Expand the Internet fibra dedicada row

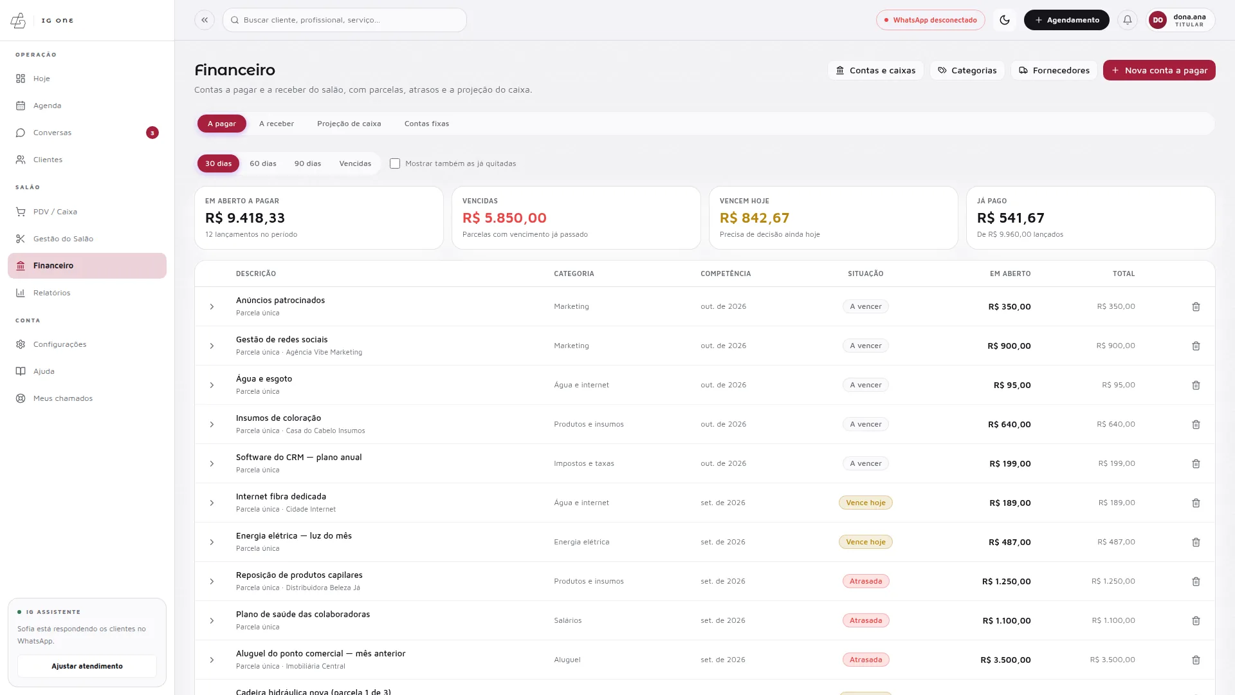(212, 503)
